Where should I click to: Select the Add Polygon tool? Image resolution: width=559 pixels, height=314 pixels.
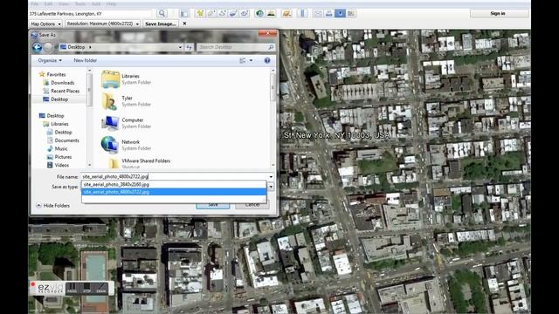point(211,14)
